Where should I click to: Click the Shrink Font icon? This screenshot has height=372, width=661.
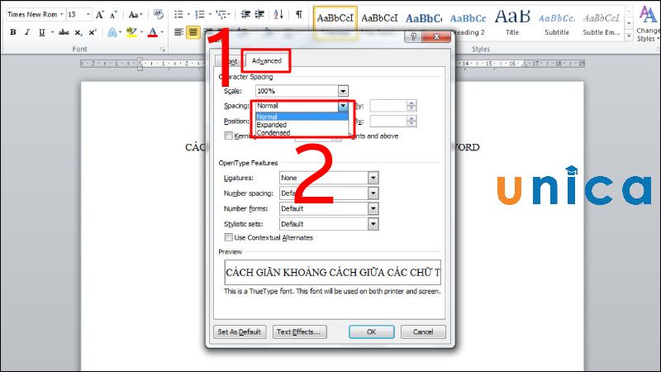coord(113,15)
